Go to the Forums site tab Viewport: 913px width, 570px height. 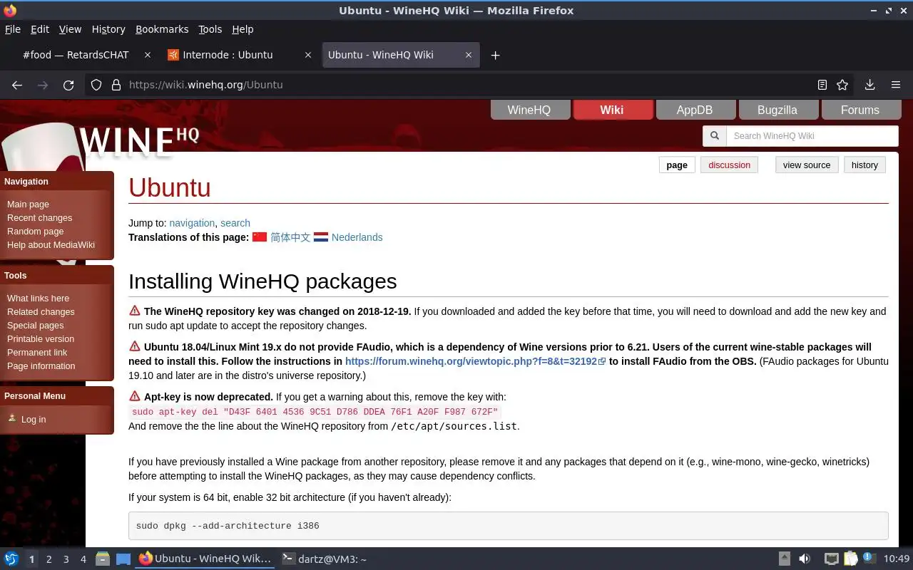[860, 110]
